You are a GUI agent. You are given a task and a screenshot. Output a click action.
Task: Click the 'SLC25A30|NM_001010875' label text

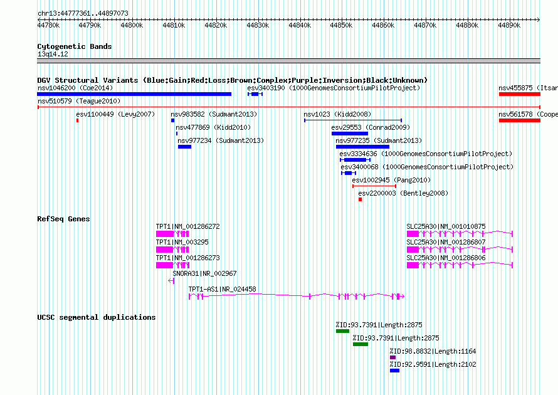click(446, 227)
